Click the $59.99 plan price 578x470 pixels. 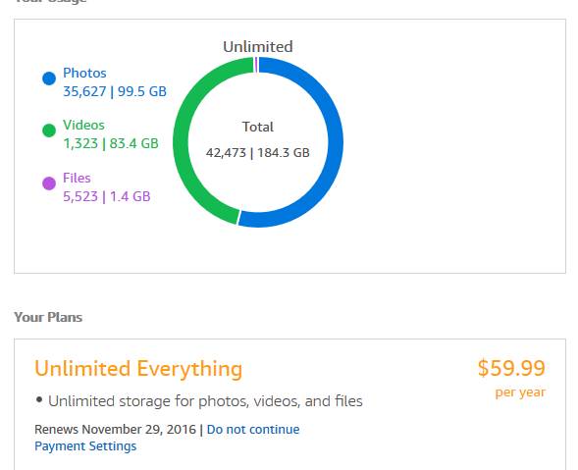pyautogui.click(x=511, y=368)
